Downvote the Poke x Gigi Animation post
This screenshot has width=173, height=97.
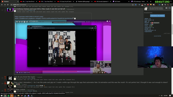click(5, 85)
